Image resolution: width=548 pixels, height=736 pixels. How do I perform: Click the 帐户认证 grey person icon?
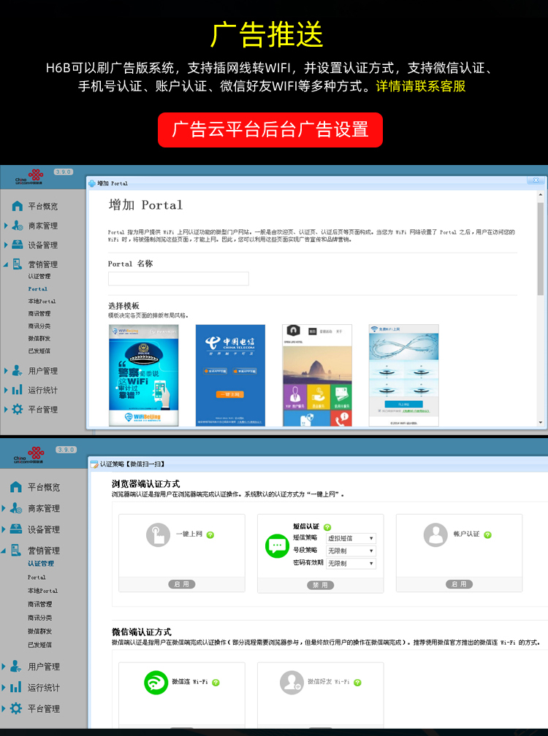[x=435, y=534]
